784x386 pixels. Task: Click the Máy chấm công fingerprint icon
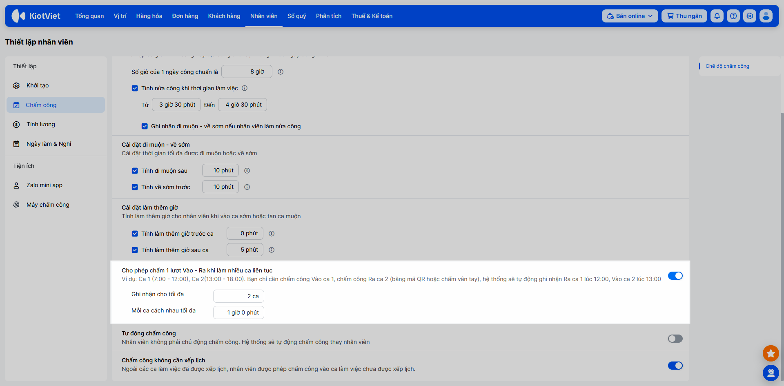tap(16, 205)
